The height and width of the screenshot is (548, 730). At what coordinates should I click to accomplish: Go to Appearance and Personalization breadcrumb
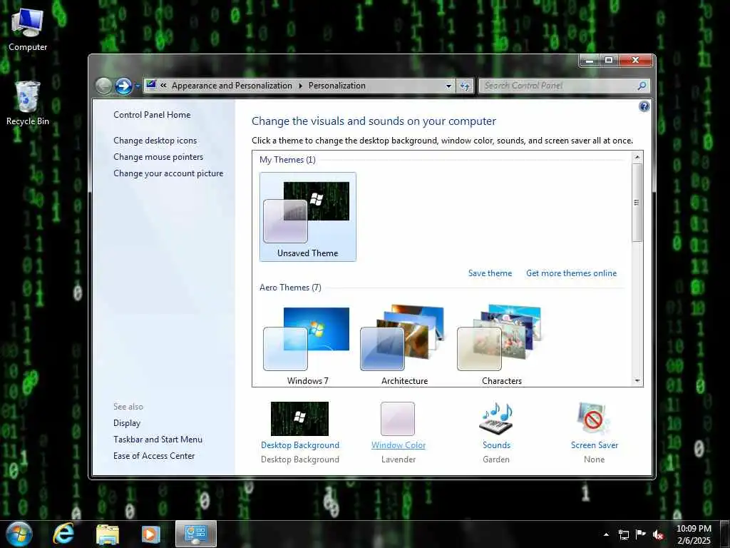[x=232, y=86]
